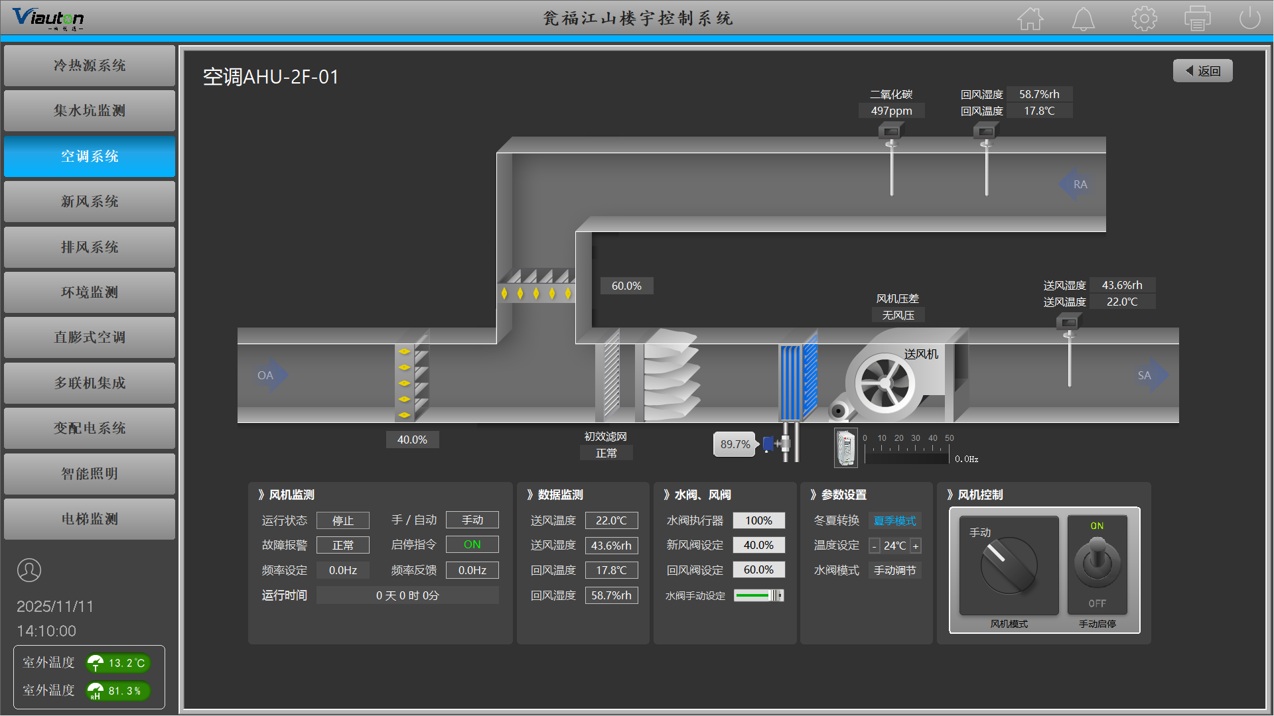Click the 故障报警 正常 field
Screen dimensions: 1274x716
pyautogui.click(x=343, y=545)
